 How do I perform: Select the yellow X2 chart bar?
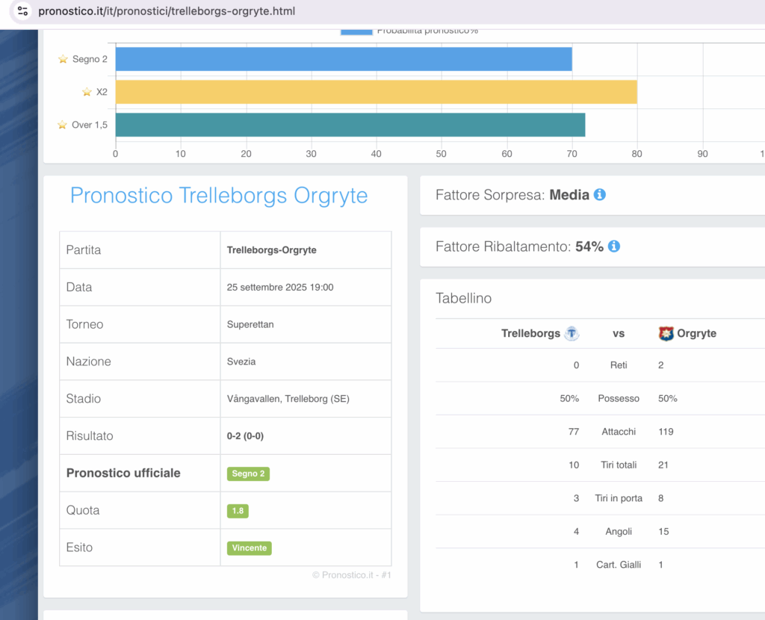tap(377, 92)
